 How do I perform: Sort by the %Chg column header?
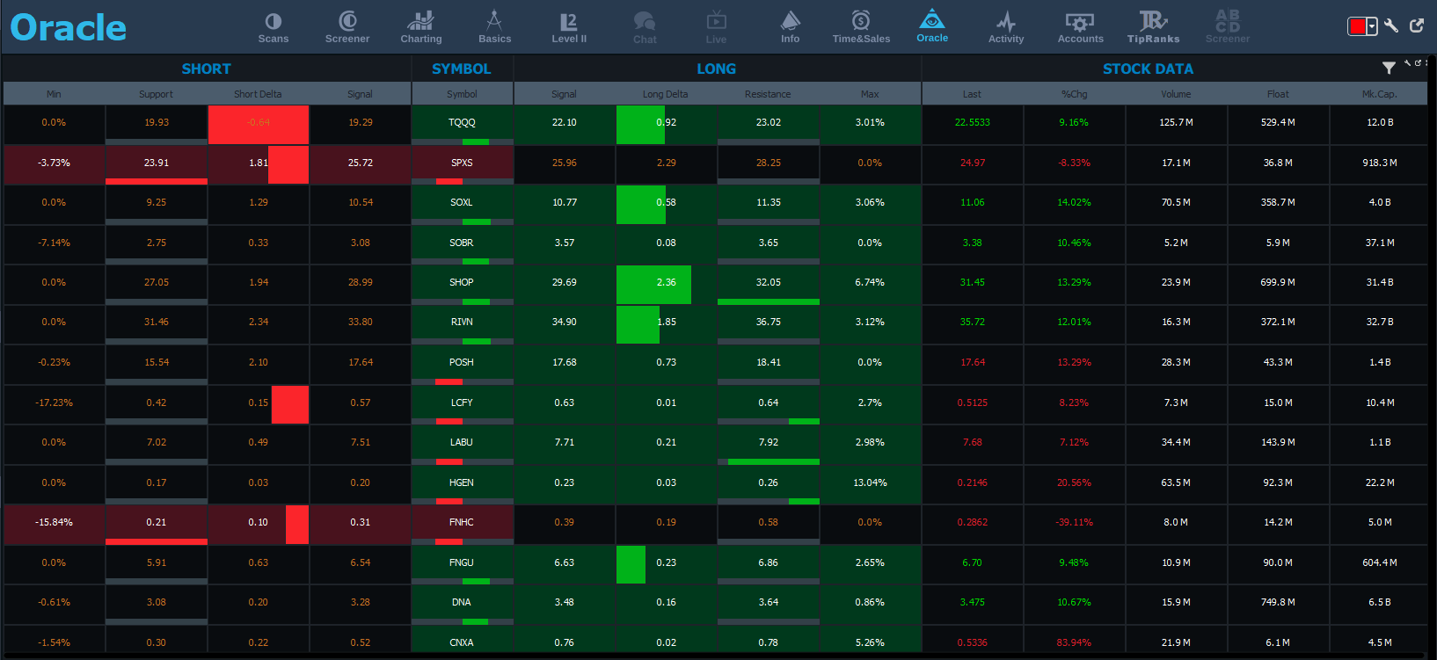click(x=1074, y=94)
